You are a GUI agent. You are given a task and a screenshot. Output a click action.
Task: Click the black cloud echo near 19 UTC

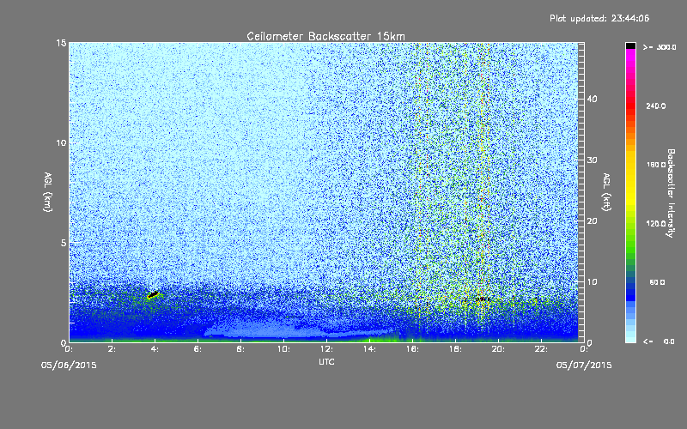click(x=483, y=299)
